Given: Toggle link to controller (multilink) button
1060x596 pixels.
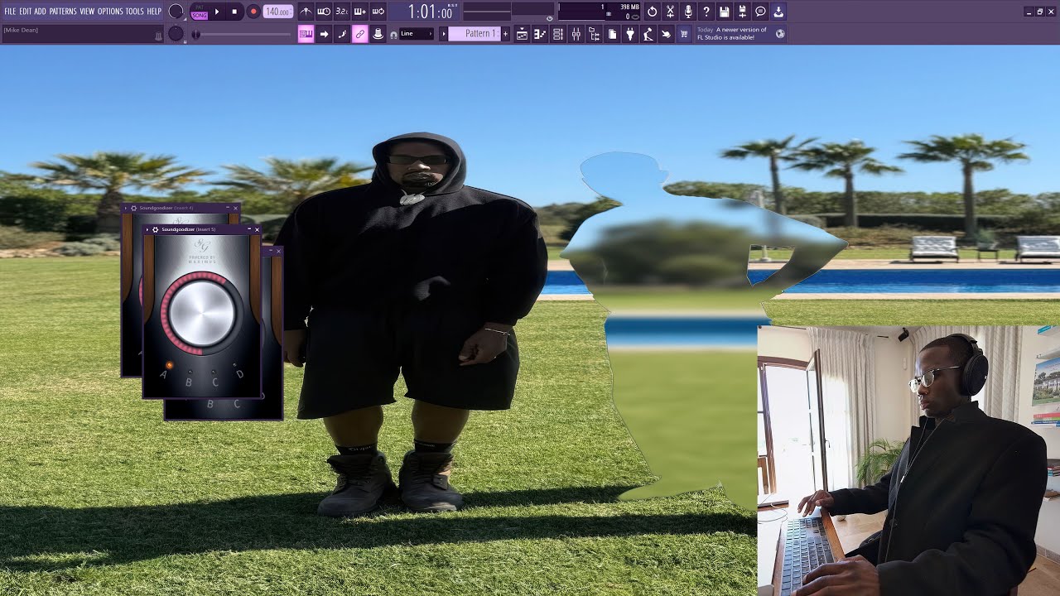Looking at the screenshot, I should (360, 34).
